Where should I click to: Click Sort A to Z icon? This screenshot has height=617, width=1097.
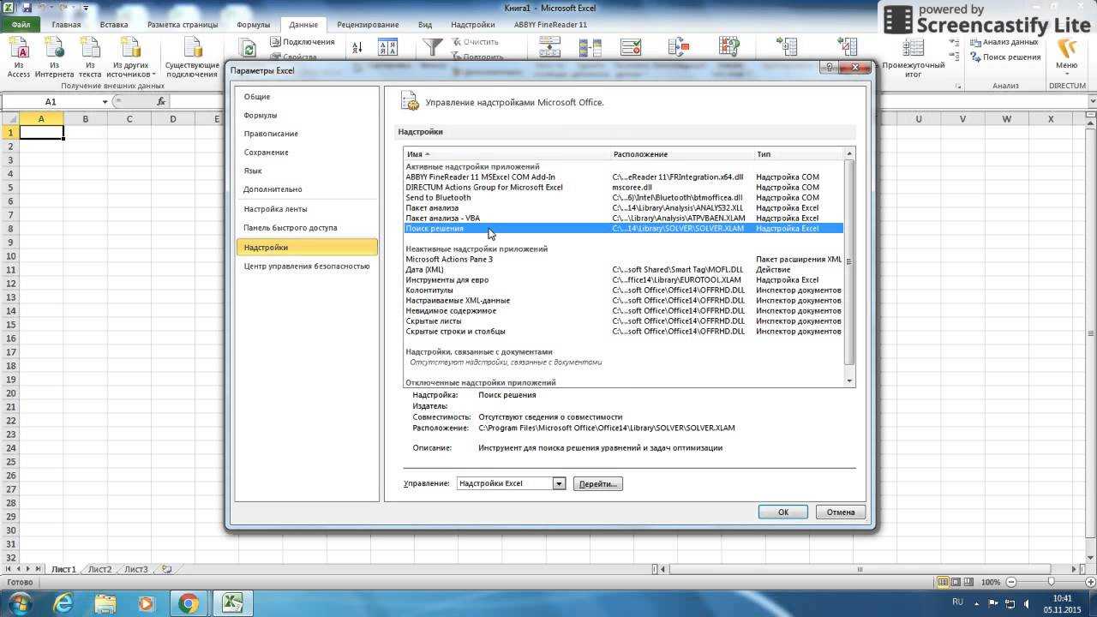click(x=357, y=48)
